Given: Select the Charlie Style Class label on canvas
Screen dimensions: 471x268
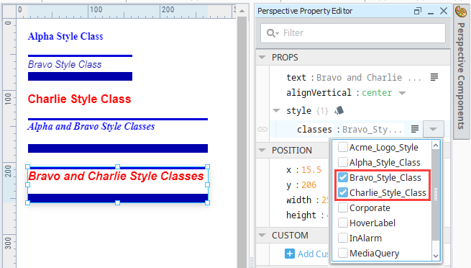Looking at the screenshot, I should pyautogui.click(x=79, y=99).
